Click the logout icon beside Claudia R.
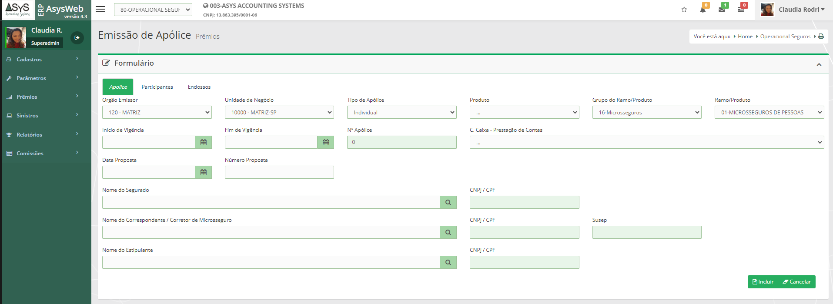The width and height of the screenshot is (833, 304). (77, 38)
